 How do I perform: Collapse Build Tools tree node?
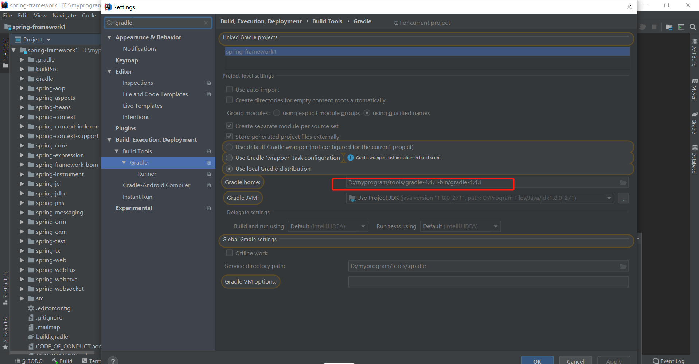[x=117, y=151]
